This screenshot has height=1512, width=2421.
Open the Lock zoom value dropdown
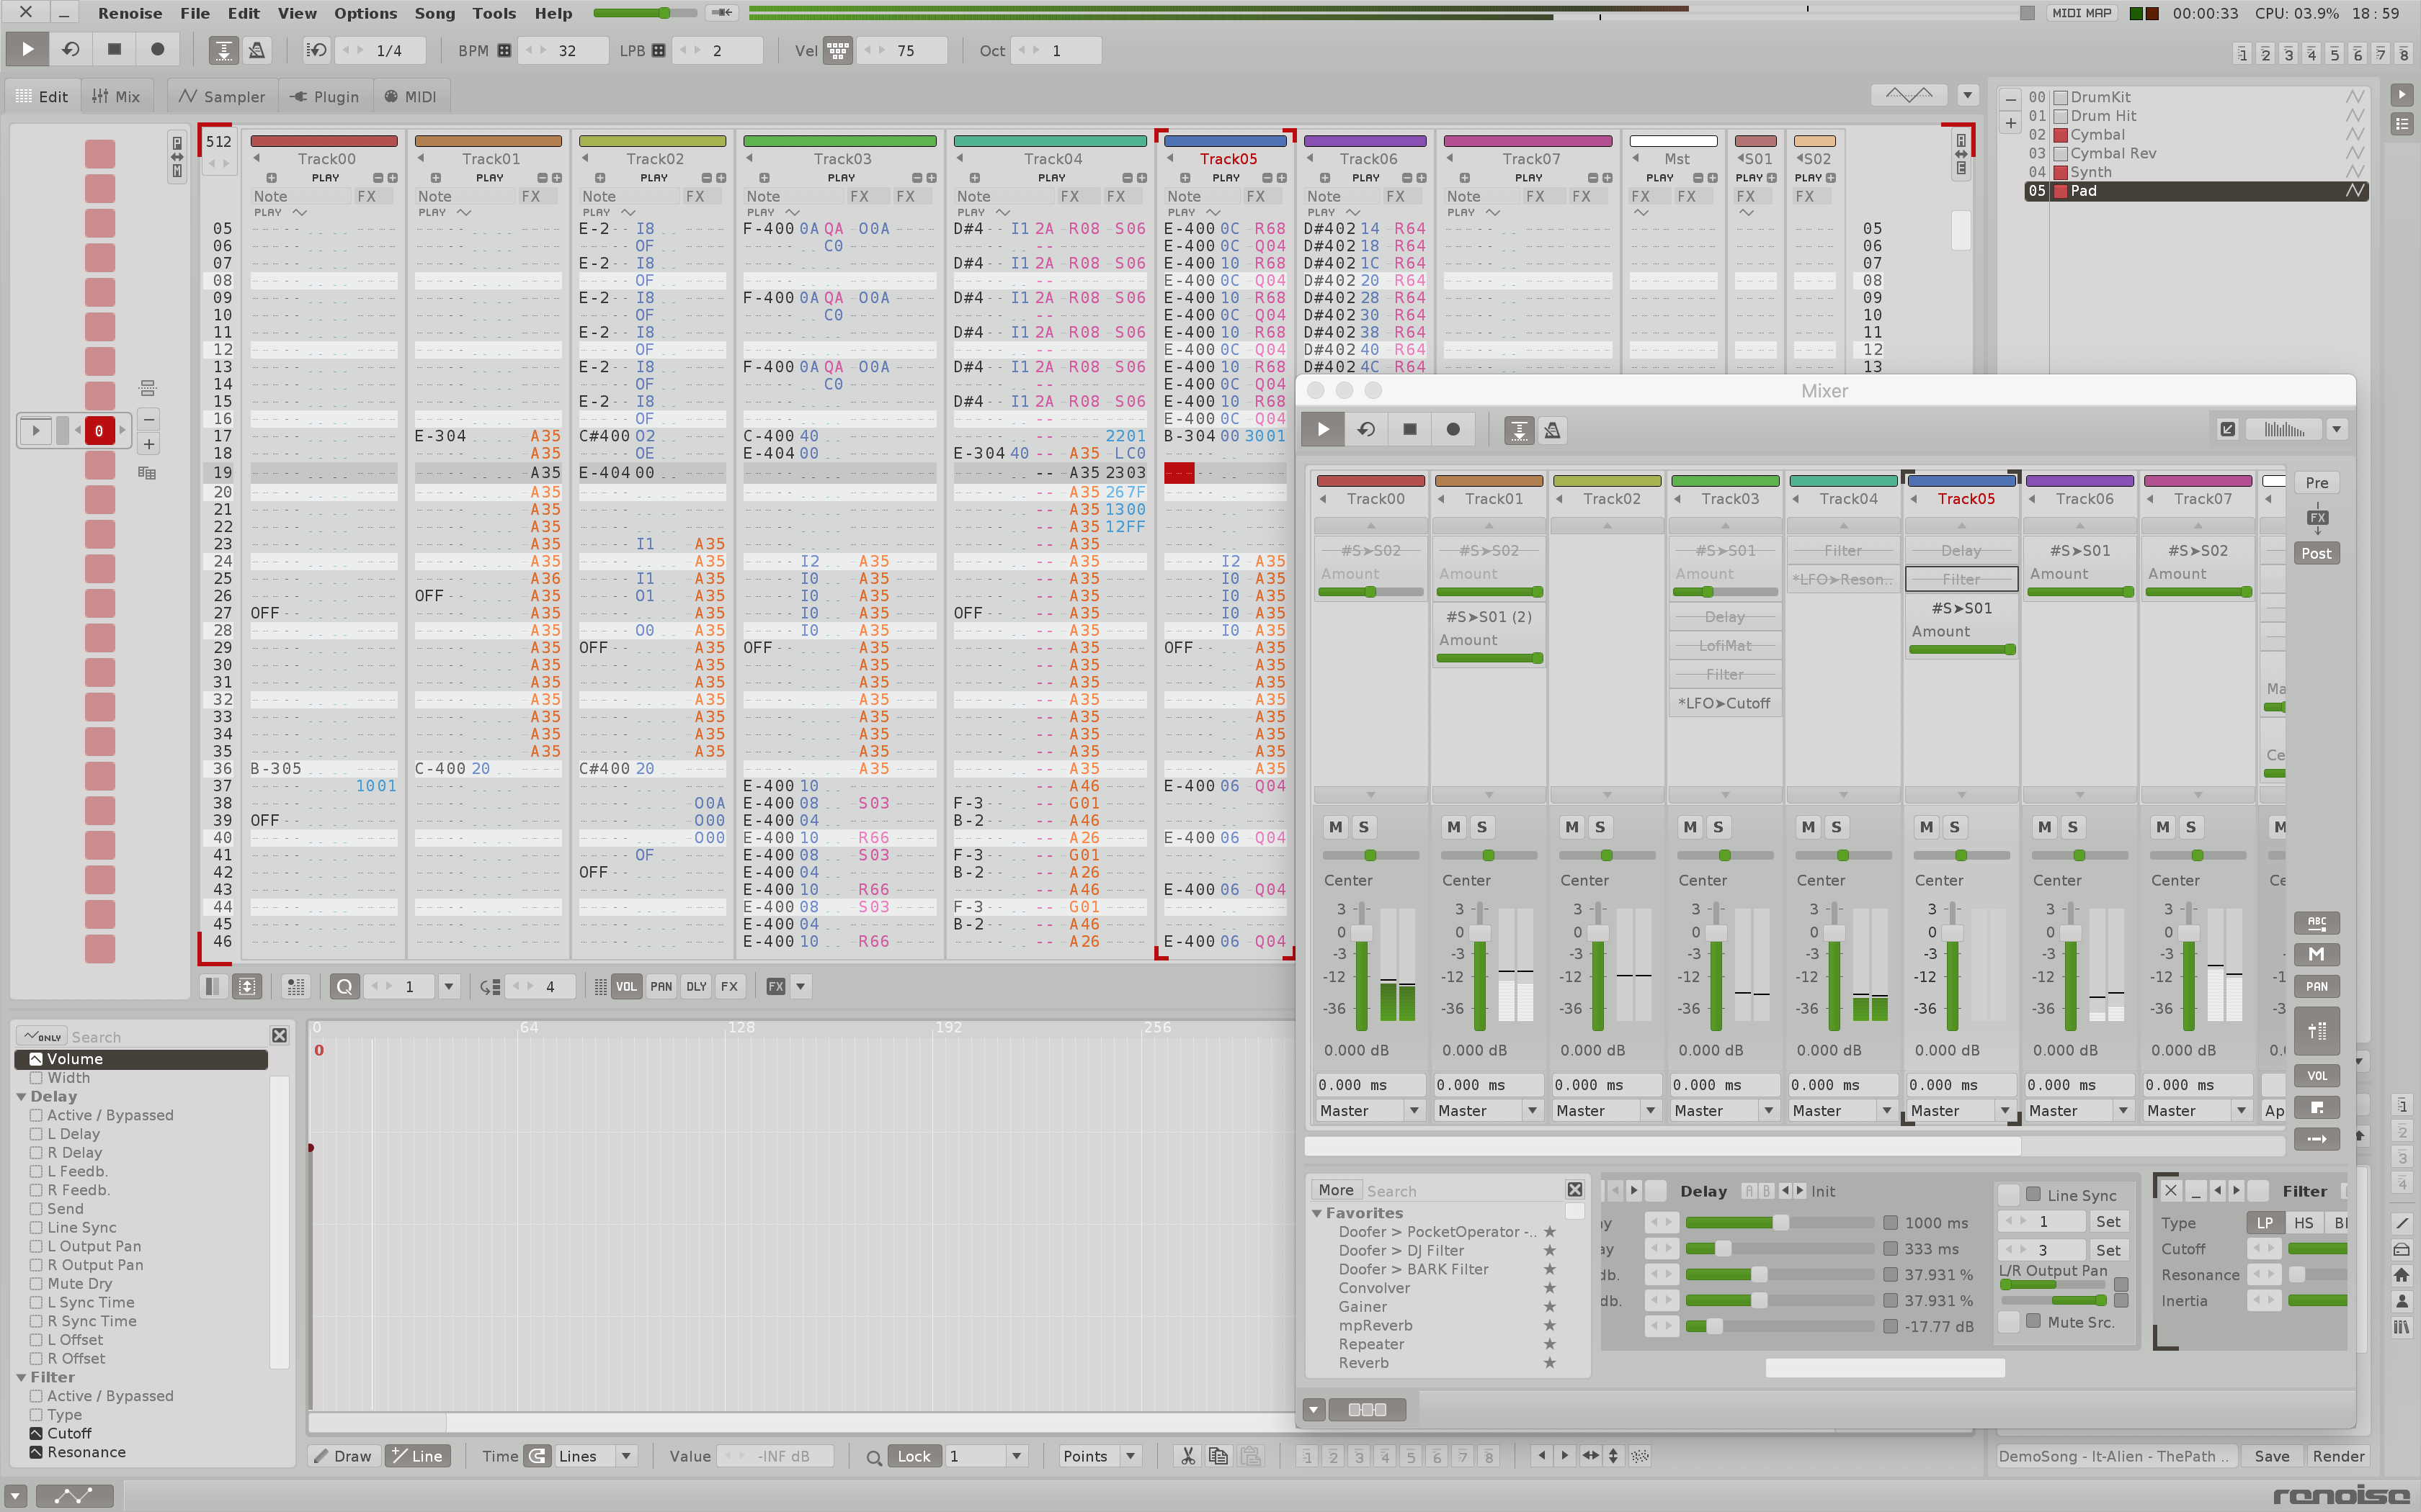tap(1017, 1456)
